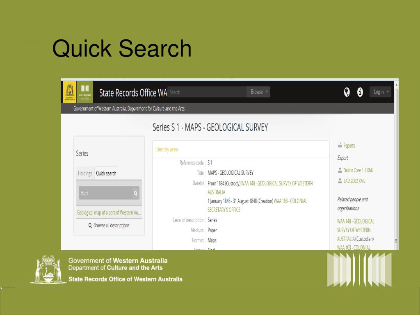The height and width of the screenshot is (315, 420).
Task: Click the browser vertical scrollbar
Action: [x=397, y=166]
